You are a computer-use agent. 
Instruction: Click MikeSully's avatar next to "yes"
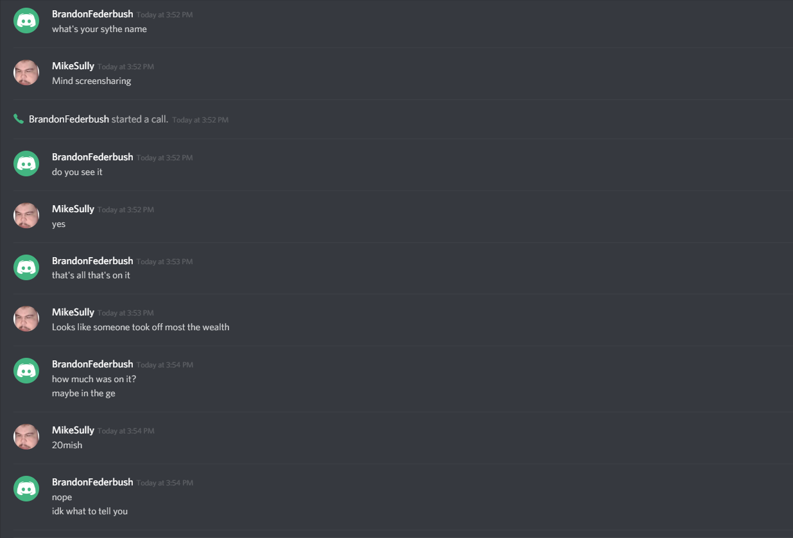click(26, 215)
